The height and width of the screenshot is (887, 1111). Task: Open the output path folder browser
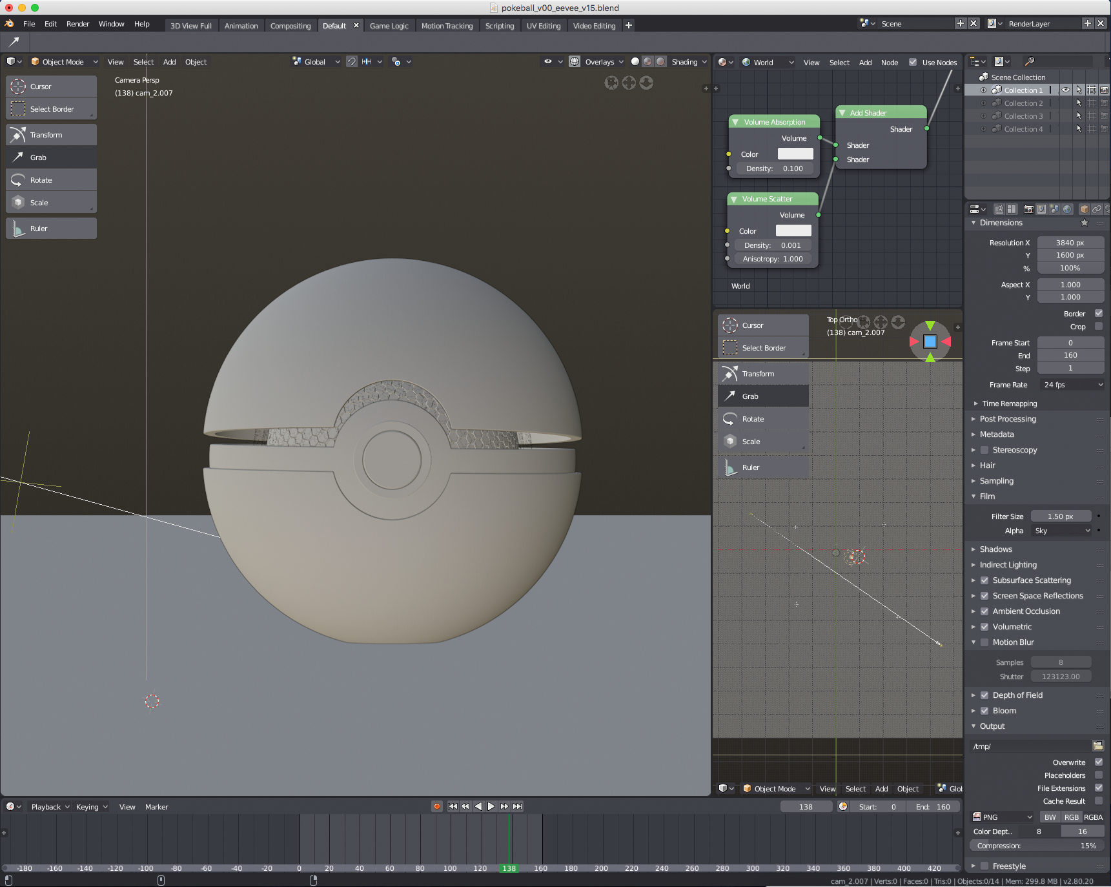click(x=1097, y=746)
